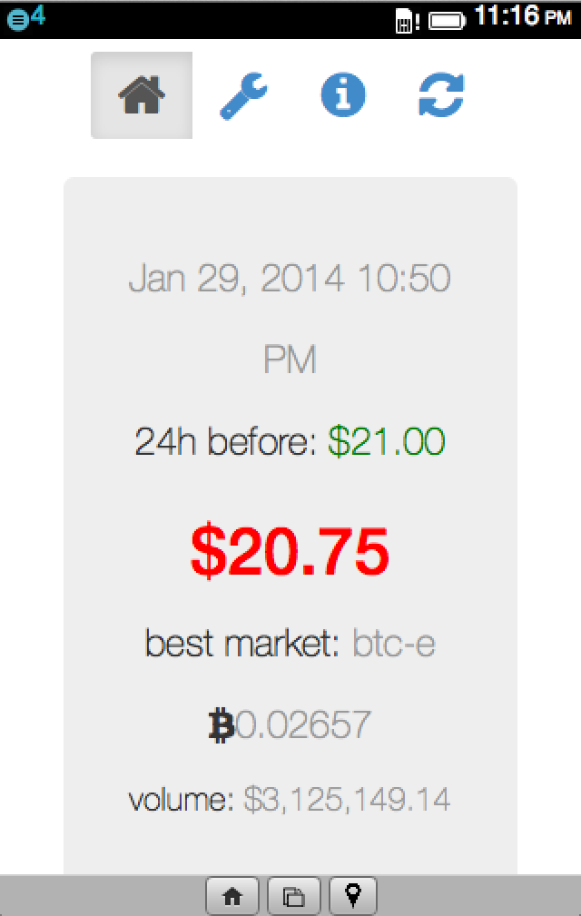The image size is (581, 916).
Task: Tap the notification count icon in status bar
Action: [x=25, y=18]
